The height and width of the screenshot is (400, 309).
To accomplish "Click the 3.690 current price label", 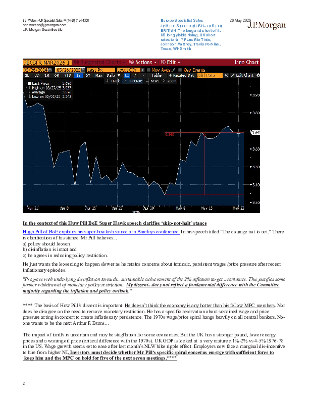I will 255,133.
